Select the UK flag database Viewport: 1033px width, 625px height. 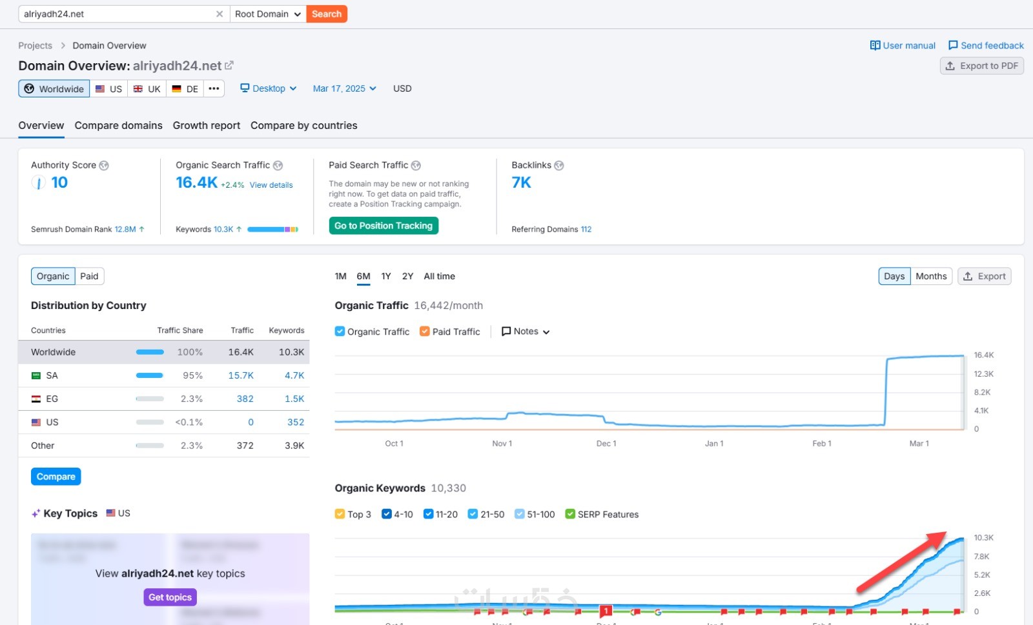tap(147, 88)
